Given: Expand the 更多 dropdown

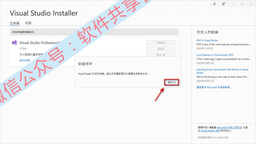Looking at the screenshot, I should [161, 55].
